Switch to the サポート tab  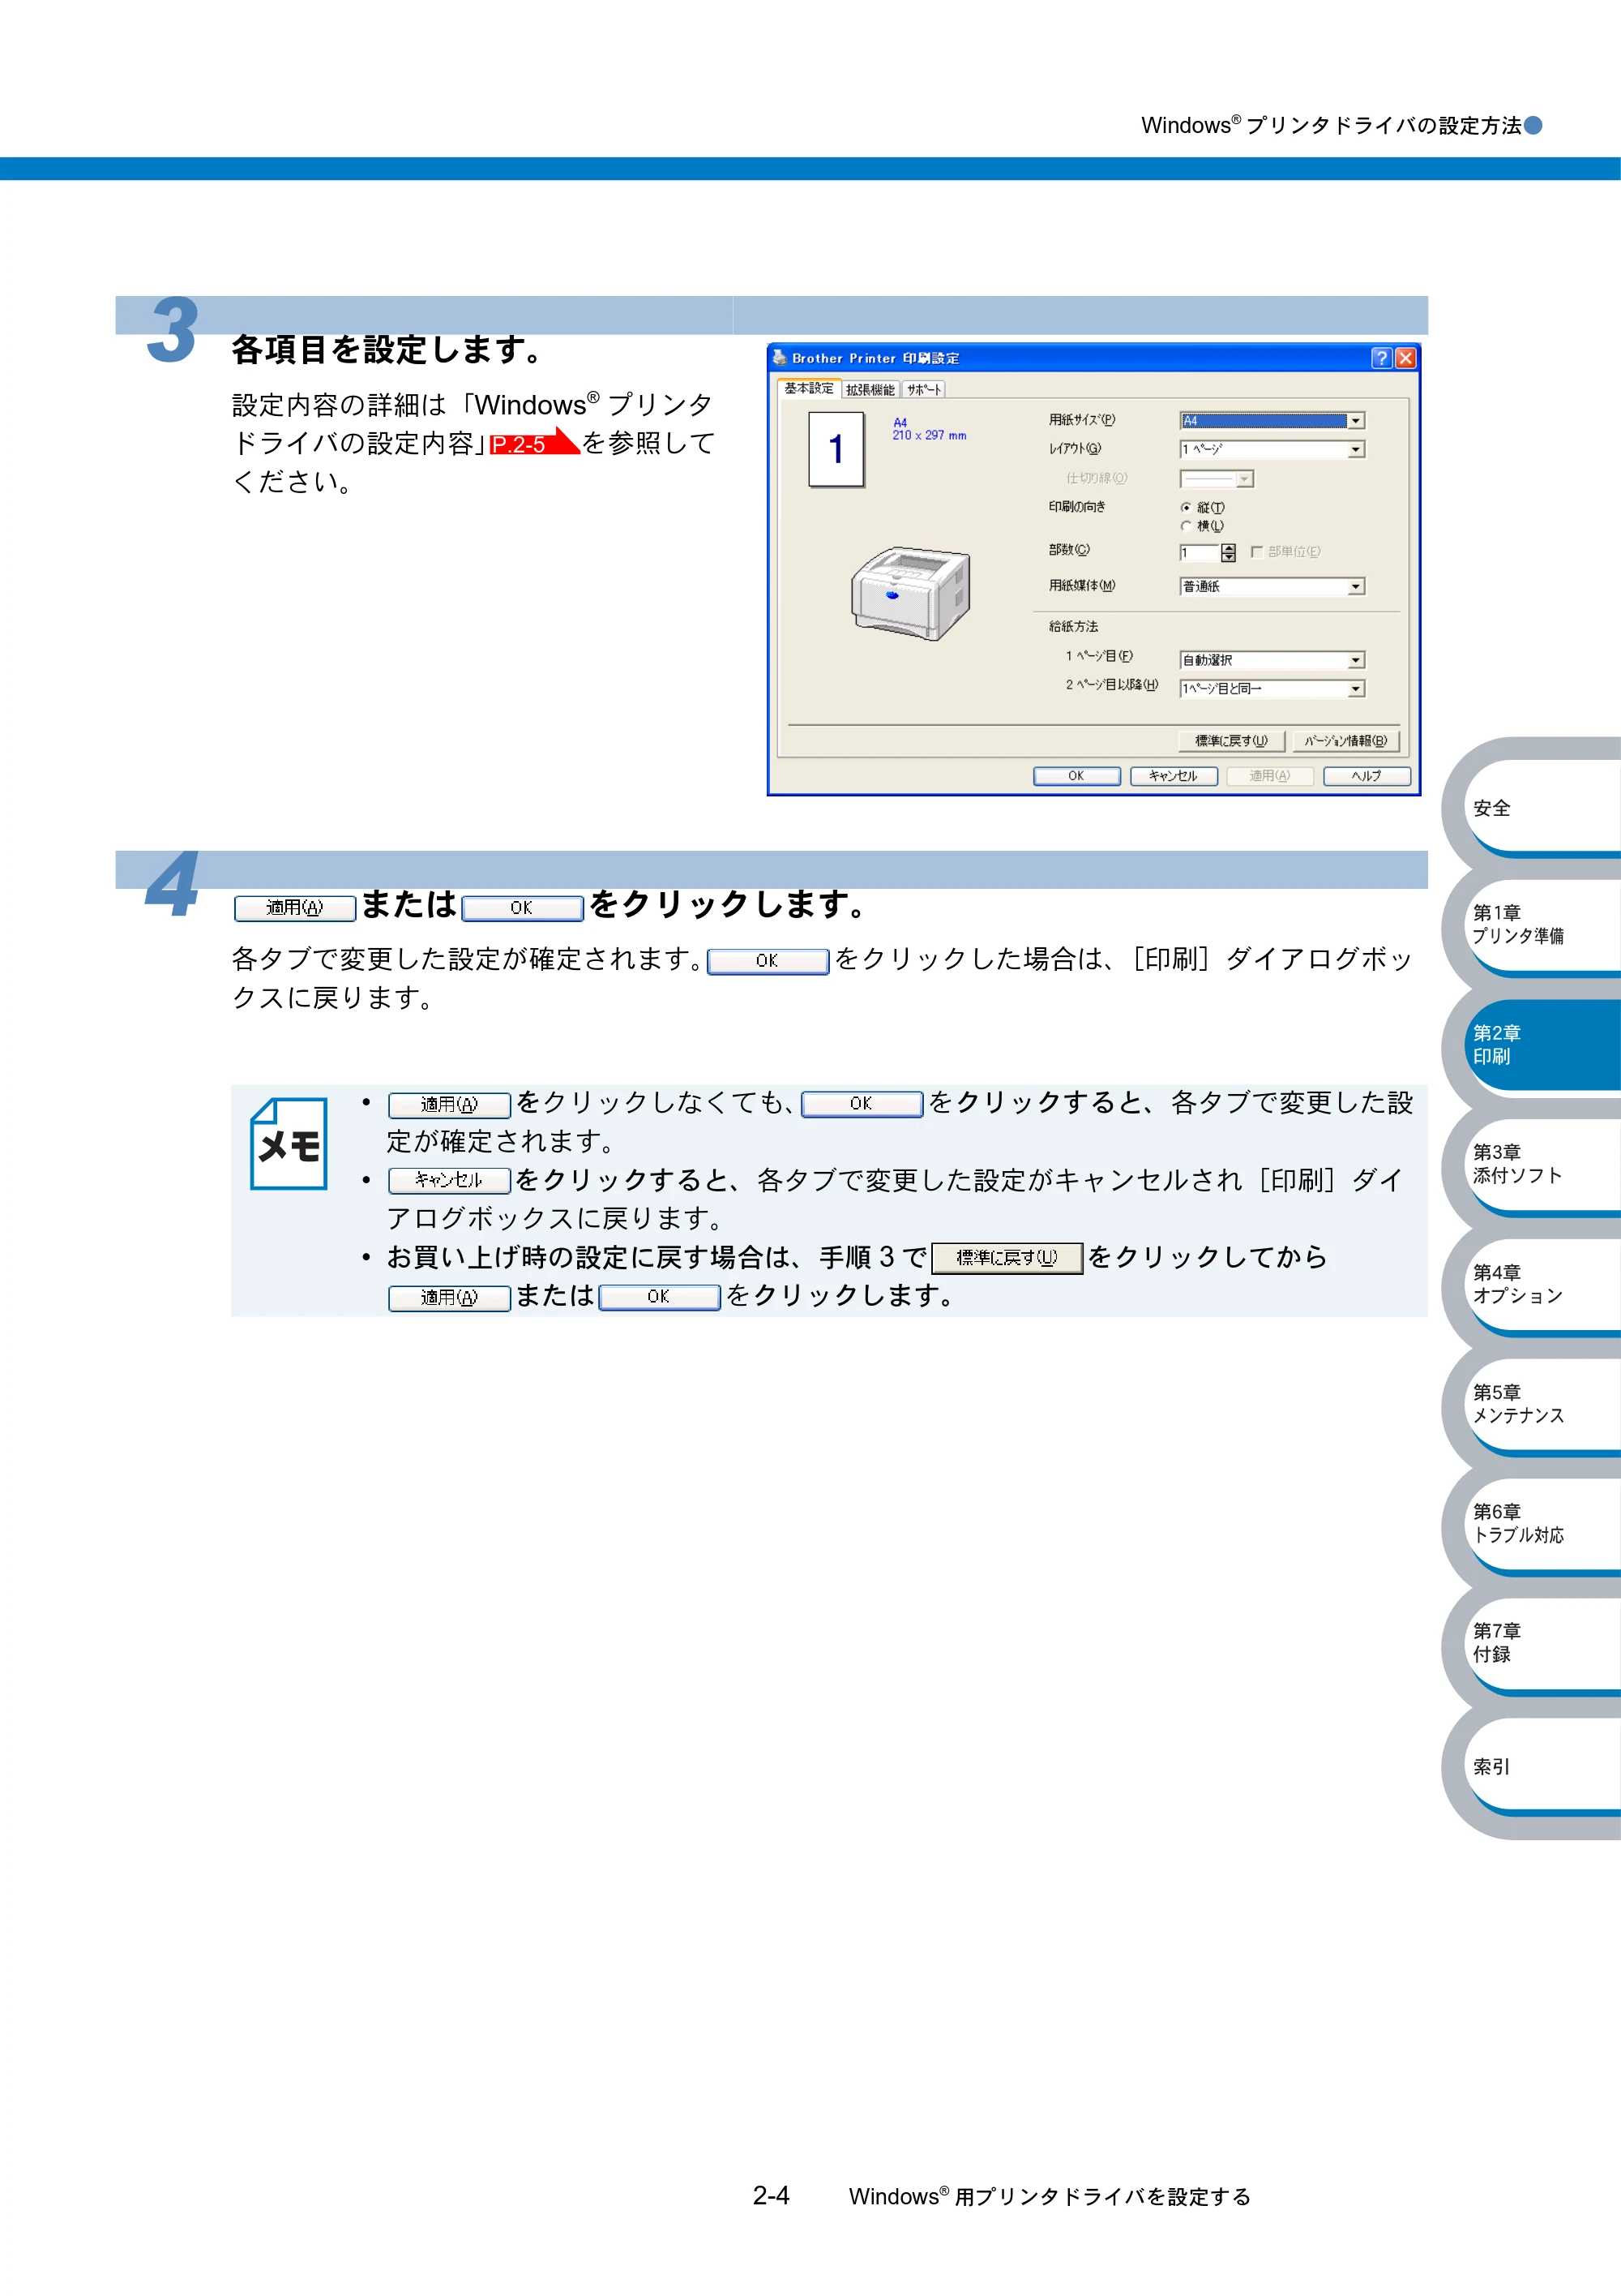pos(923,390)
